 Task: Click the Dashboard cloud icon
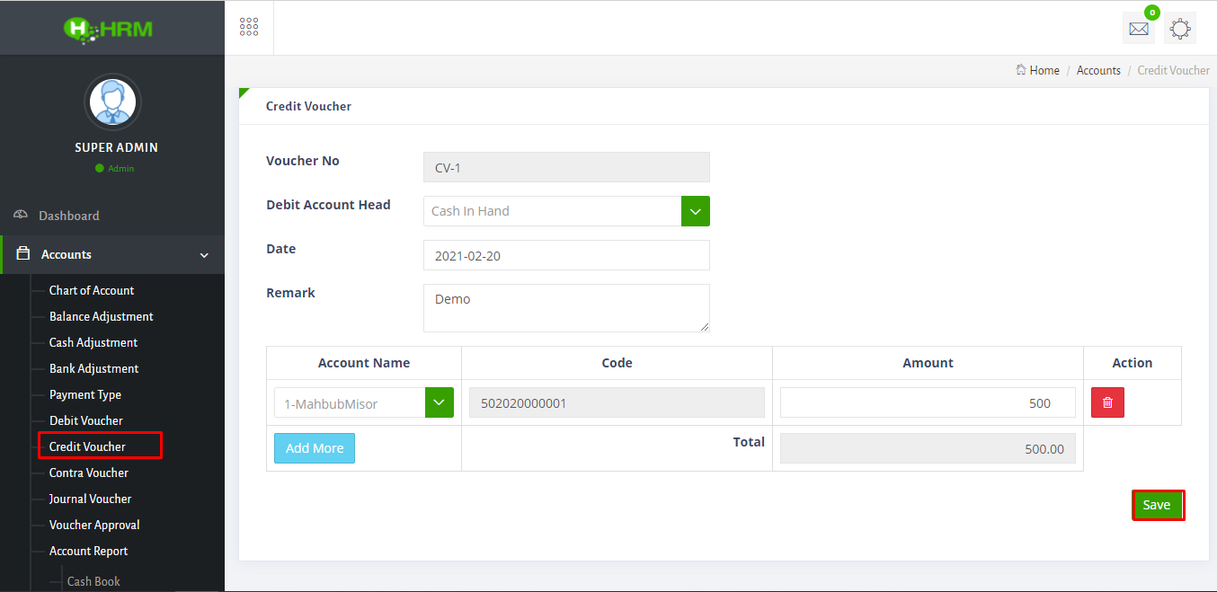(x=20, y=215)
